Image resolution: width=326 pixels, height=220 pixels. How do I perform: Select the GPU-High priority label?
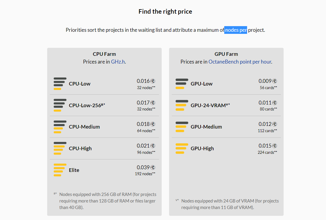coord(202,148)
